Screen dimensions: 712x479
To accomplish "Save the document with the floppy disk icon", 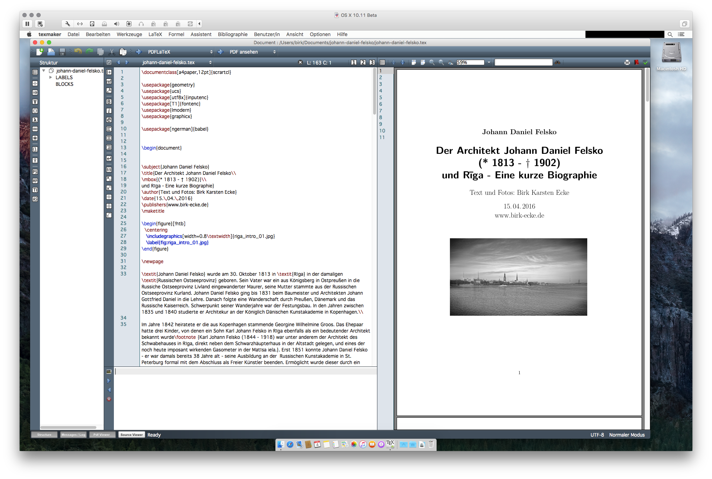I will (x=62, y=52).
